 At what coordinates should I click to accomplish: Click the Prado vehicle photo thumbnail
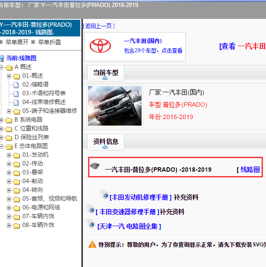[x=115, y=106]
